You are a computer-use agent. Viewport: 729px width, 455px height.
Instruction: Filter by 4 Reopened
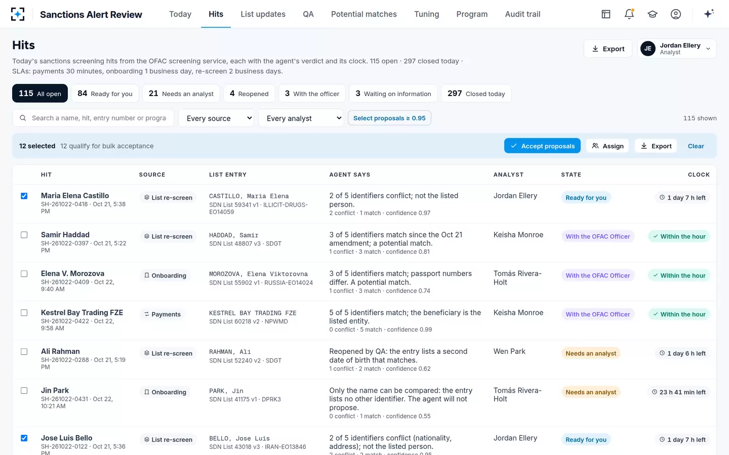pos(249,94)
